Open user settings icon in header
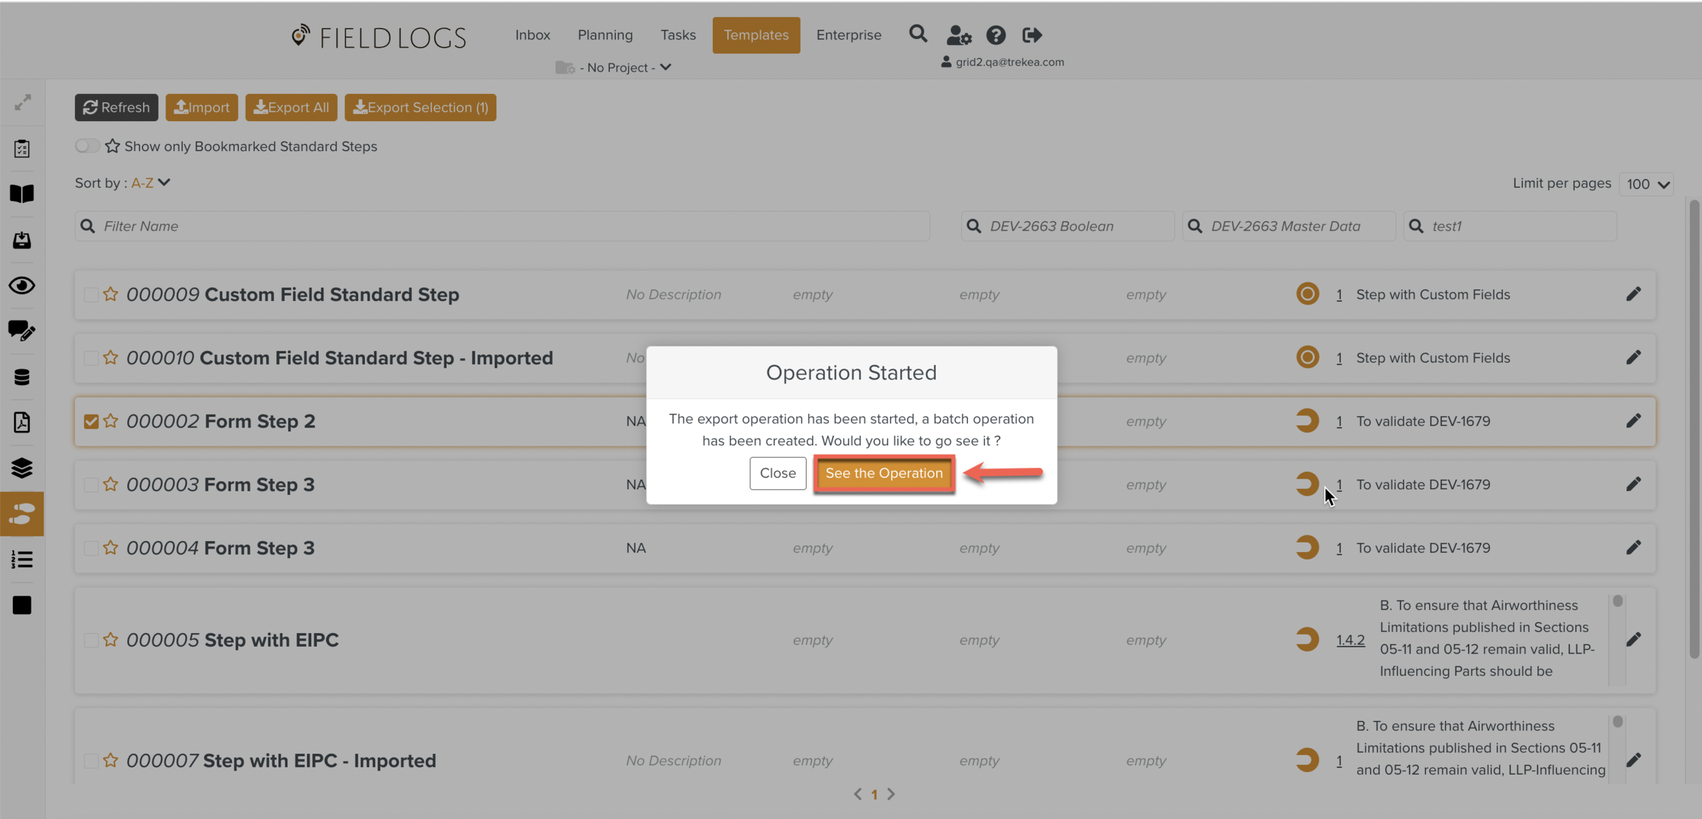Viewport: 1702px width, 819px height. coord(959,35)
